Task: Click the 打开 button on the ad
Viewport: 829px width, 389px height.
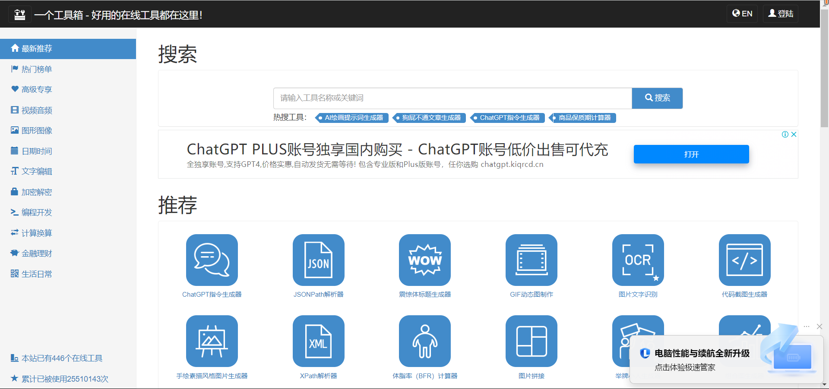Action: pos(691,154)
